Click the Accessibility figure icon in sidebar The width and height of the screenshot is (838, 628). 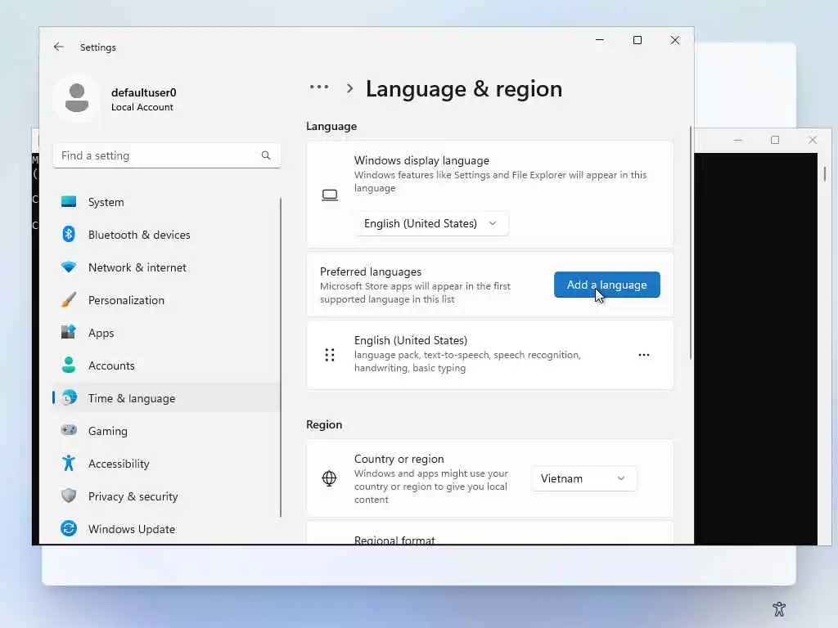[x=69, y=463]
